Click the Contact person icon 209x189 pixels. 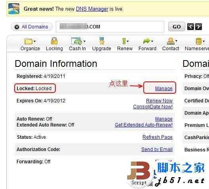[171, 41]
